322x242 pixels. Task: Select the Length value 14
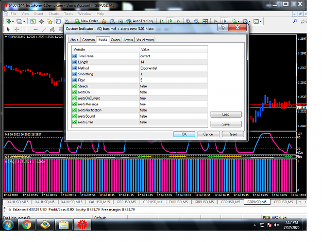click(x=174, y=62)
